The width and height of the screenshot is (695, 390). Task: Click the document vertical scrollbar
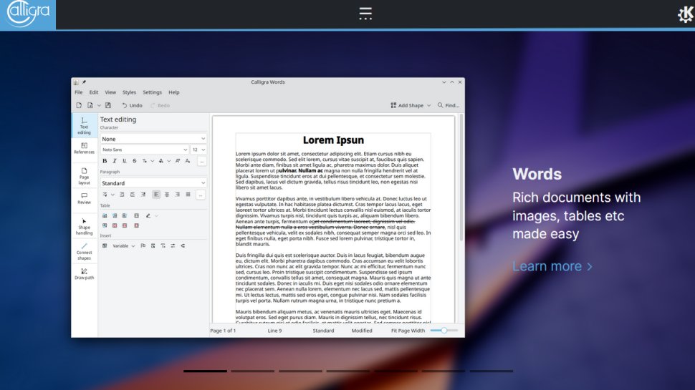461,177
